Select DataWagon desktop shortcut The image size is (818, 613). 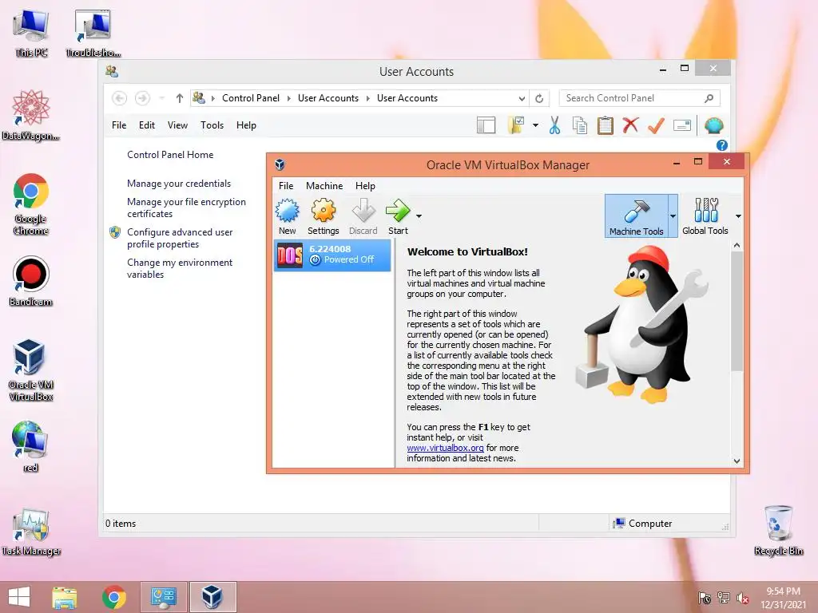tap(31, 116)
